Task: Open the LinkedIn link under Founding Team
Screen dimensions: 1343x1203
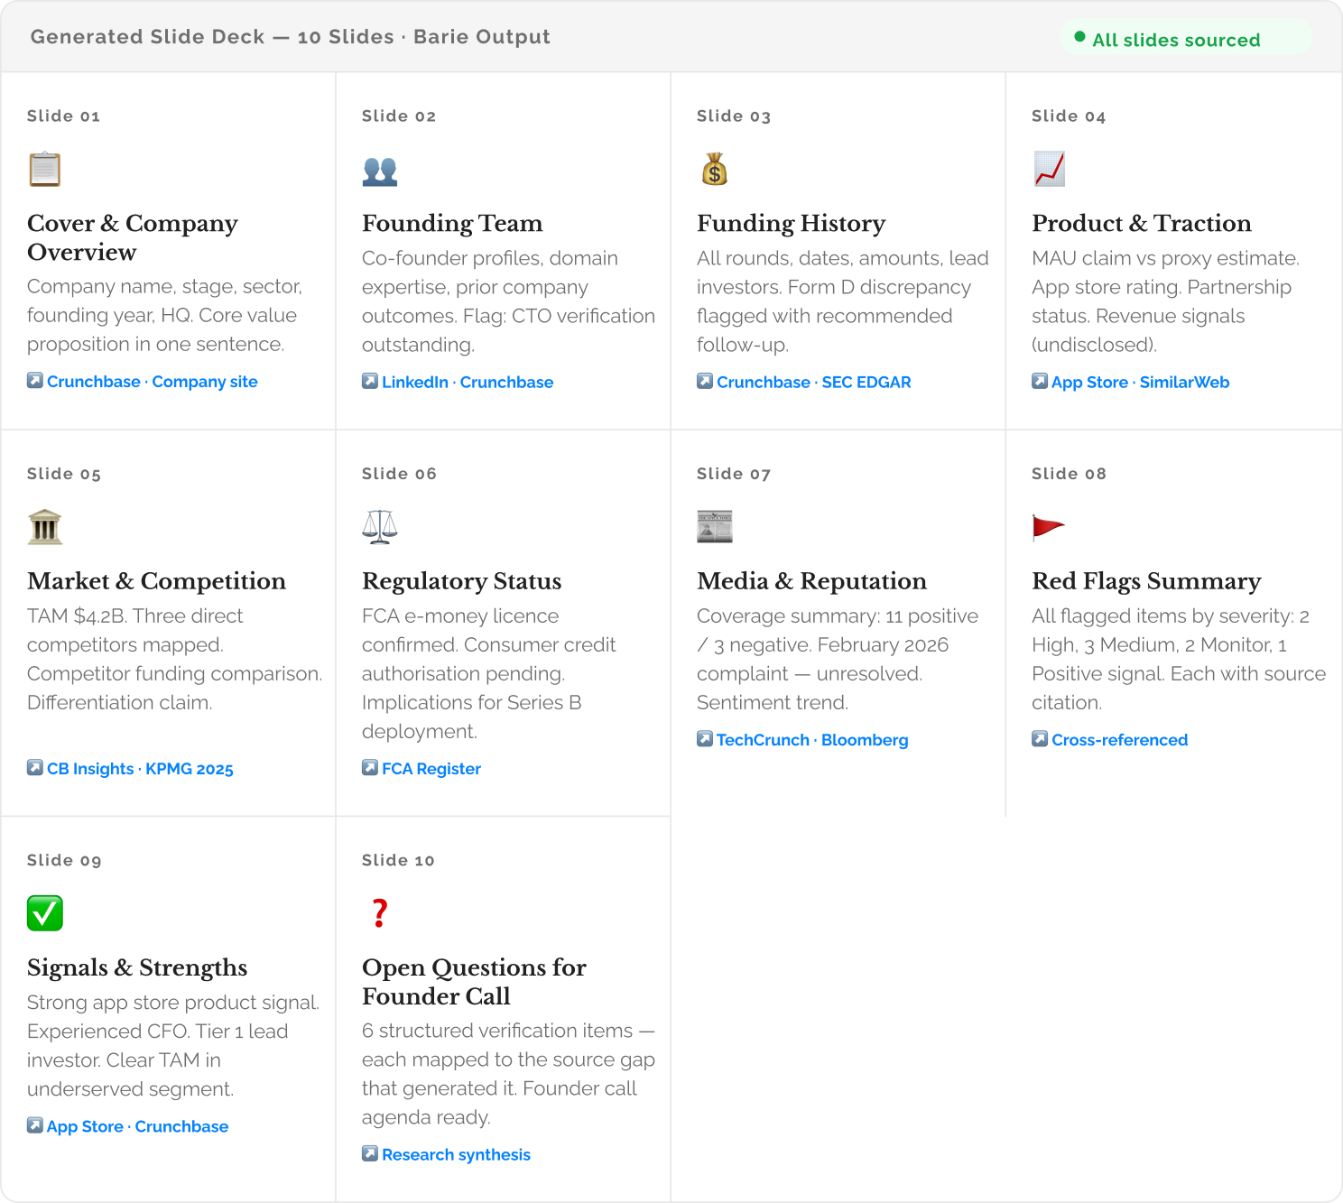Action: (x=414, y=383)
